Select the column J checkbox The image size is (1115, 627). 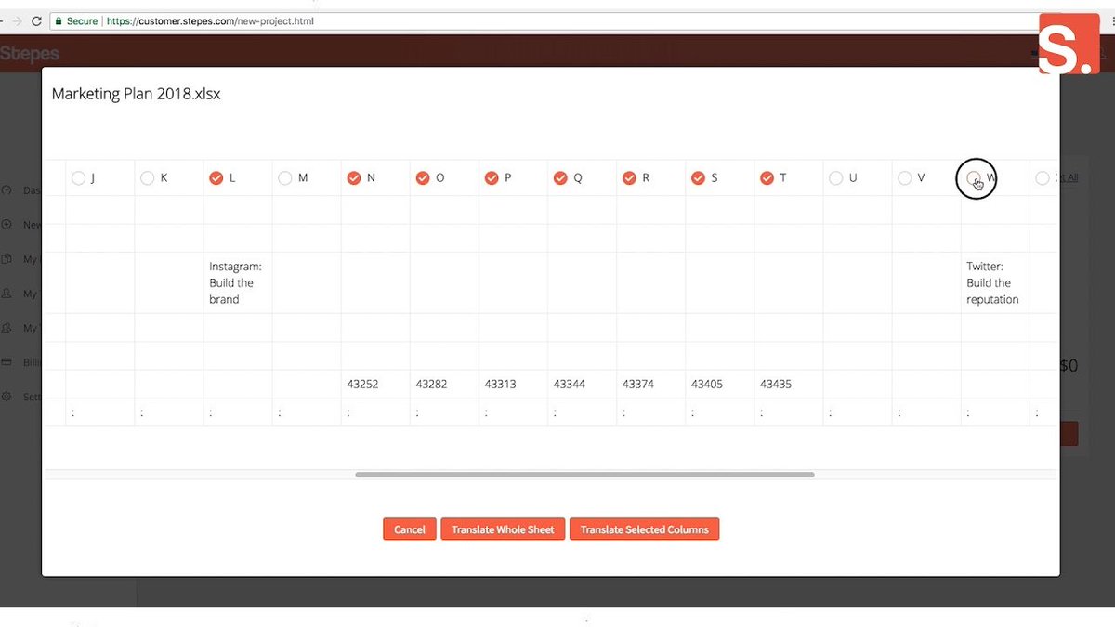pyautogui.click(x=78, y=178)
